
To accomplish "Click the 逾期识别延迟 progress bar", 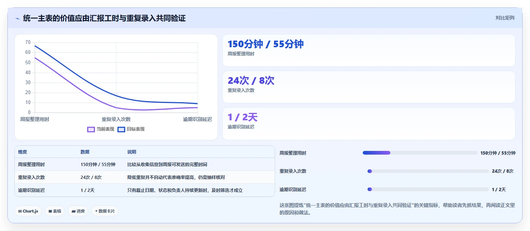I will pos(428,189).
